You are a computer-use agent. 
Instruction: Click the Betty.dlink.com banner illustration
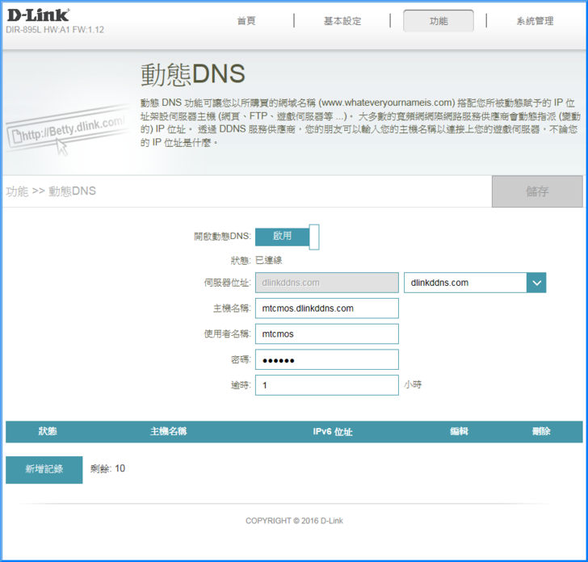point(67,130)
